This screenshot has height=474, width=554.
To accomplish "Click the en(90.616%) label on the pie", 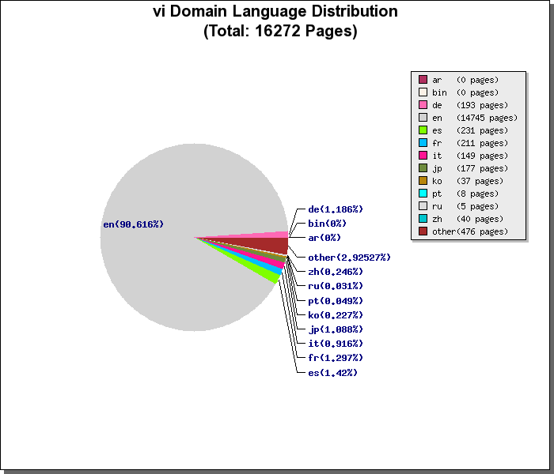I will (133, 224).
